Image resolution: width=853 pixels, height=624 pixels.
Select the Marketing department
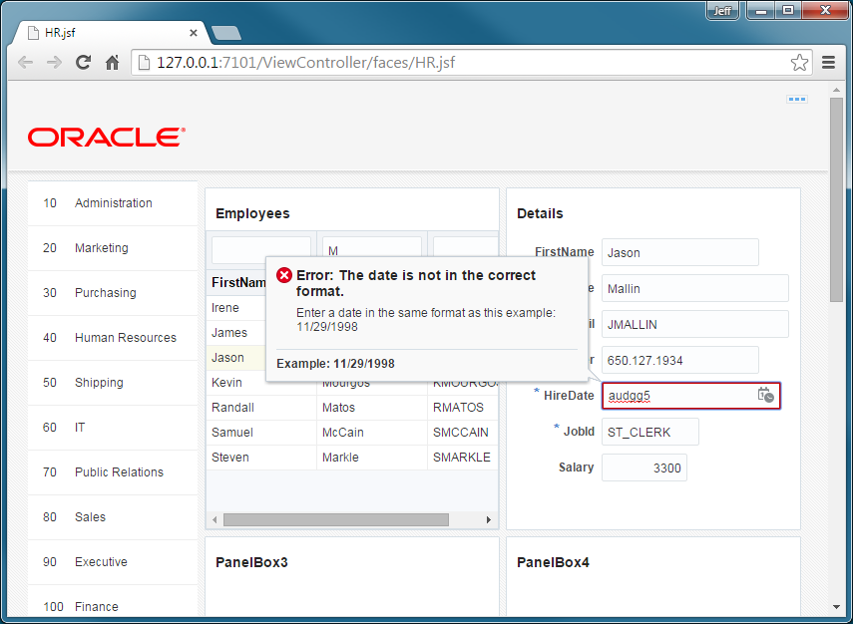[113, 248]
